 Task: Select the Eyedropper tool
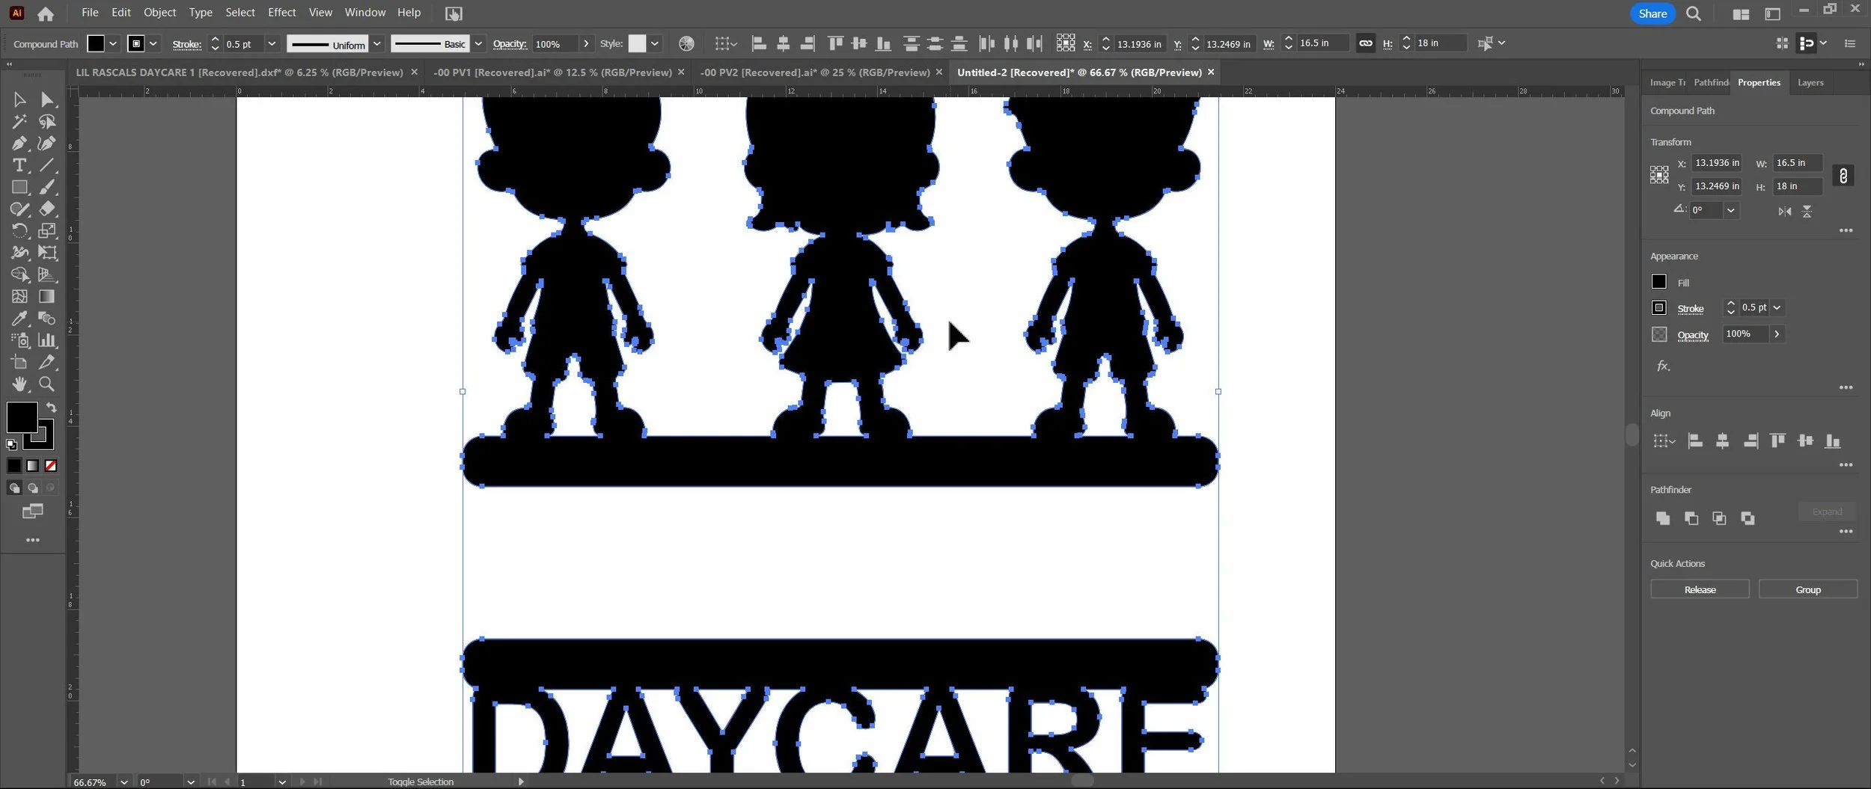click(x=19, y=319)
